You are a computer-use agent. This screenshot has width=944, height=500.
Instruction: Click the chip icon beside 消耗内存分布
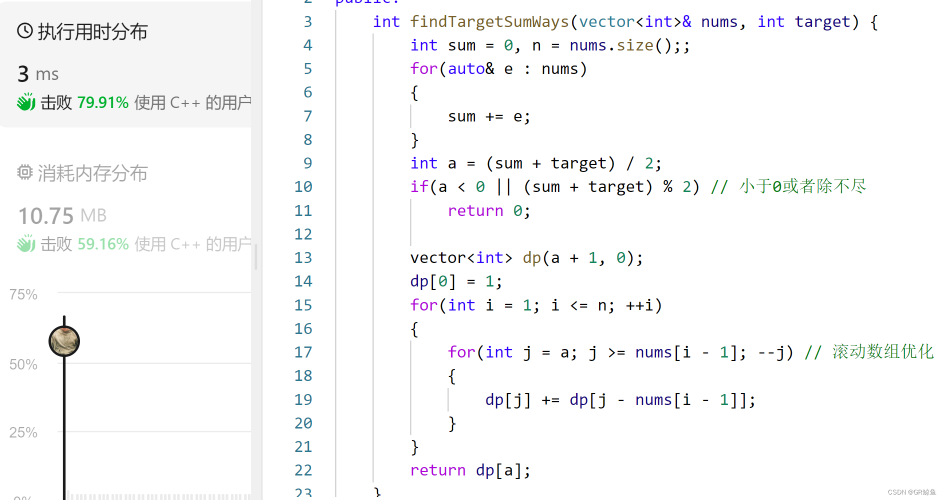(x=25, y=172)
